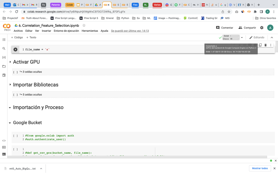This screenshot has width=278, height=174.
Task: Click the horizontal scrollbar under the notebook
Action: [137, 157]
